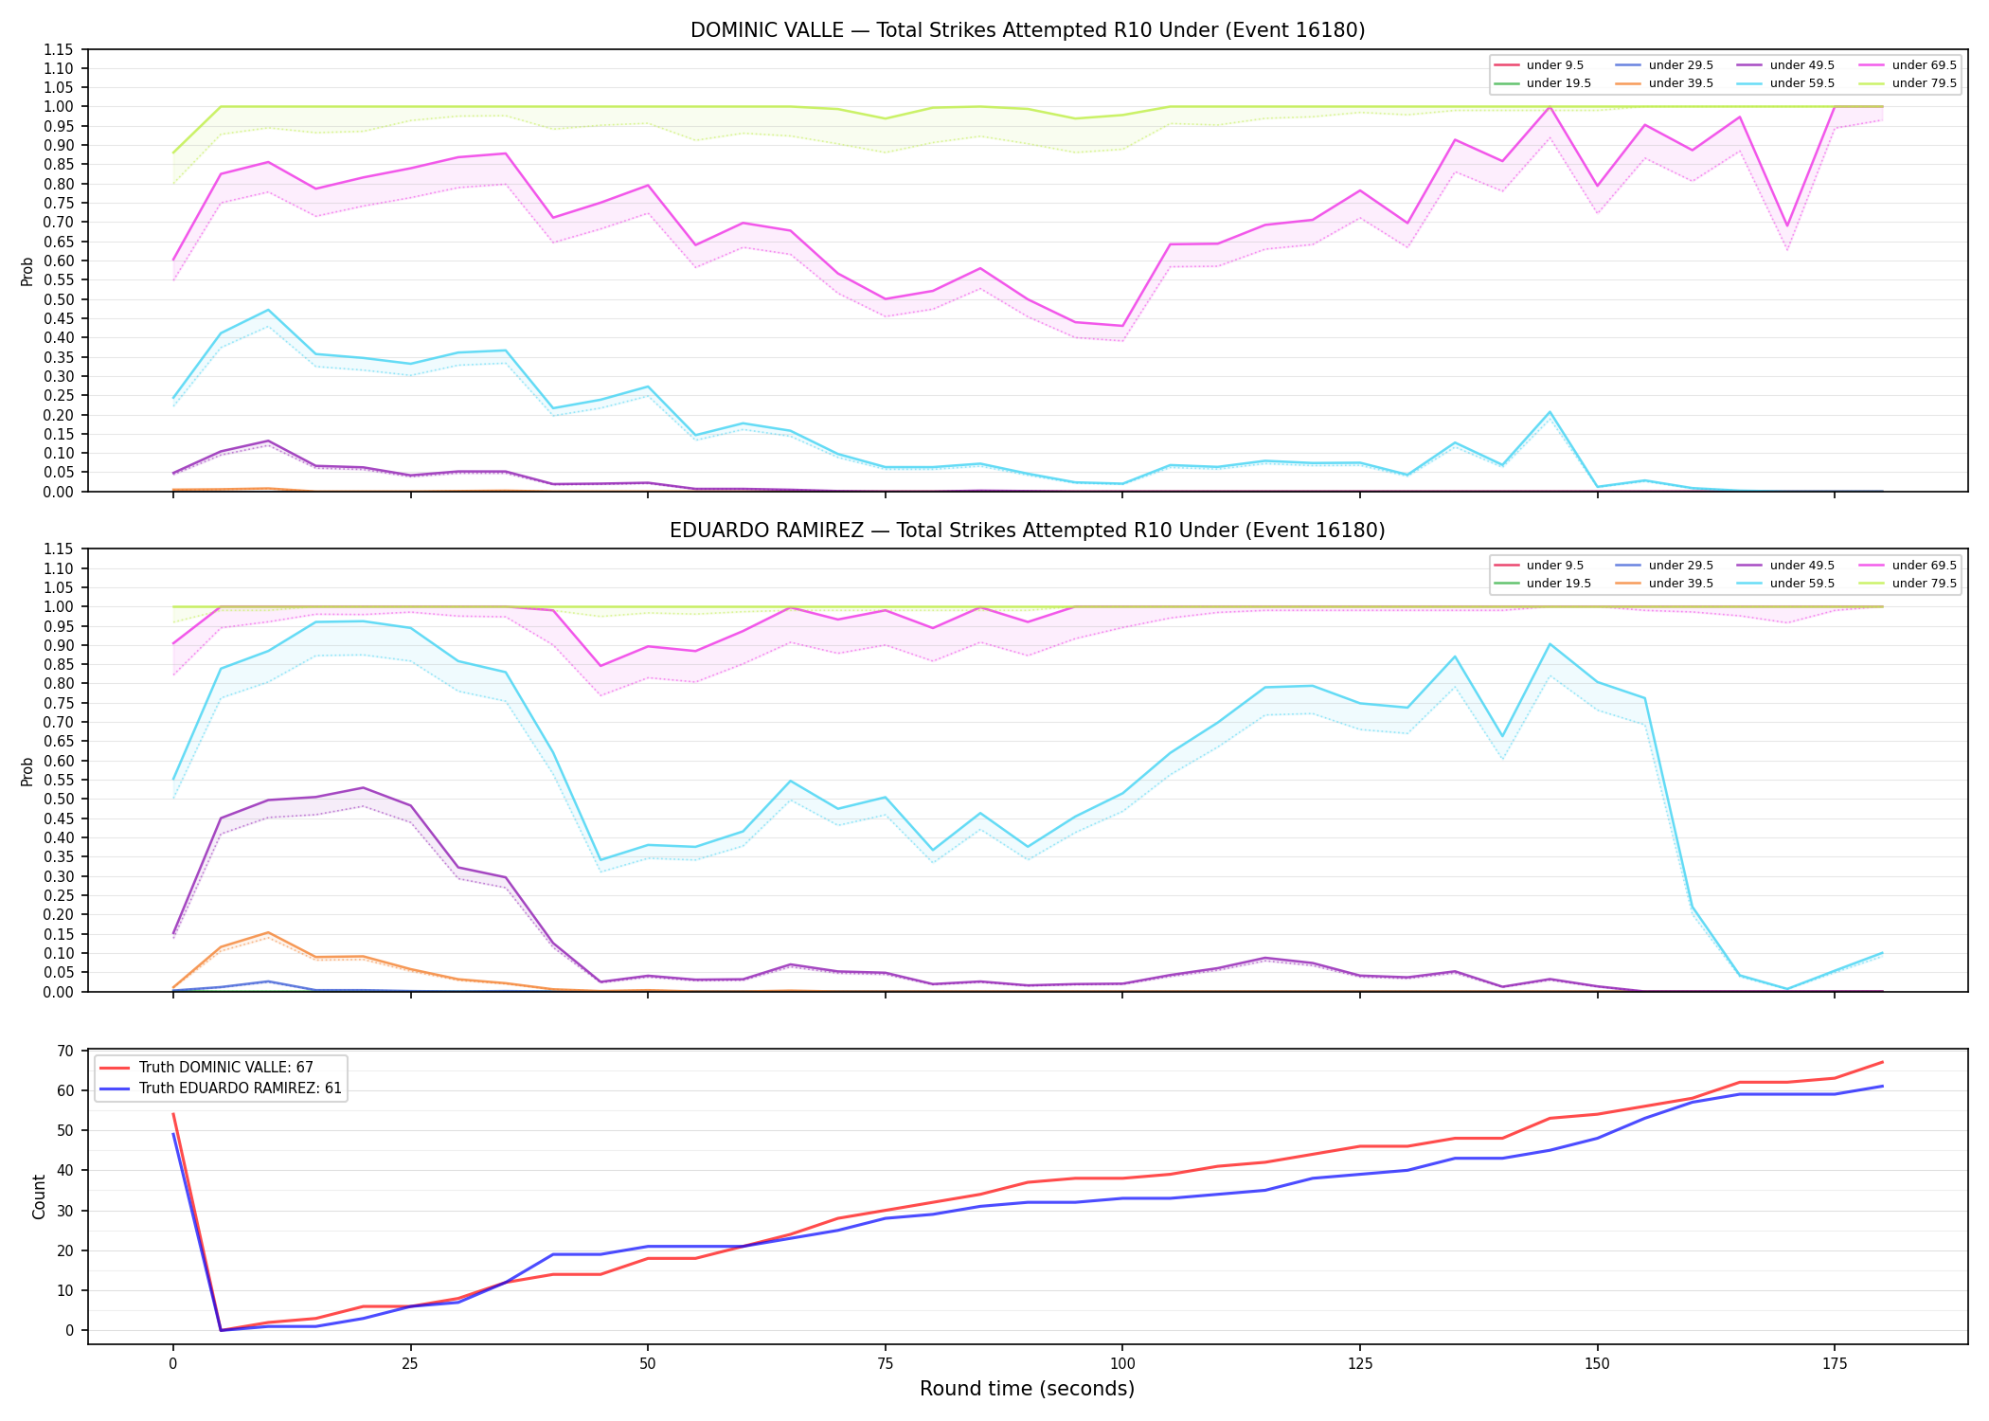The width and height of the screenshot is (1989, 1421).
Task: Click the 'Round time (seconds)' axis label
Action: pos(1028,1389)
